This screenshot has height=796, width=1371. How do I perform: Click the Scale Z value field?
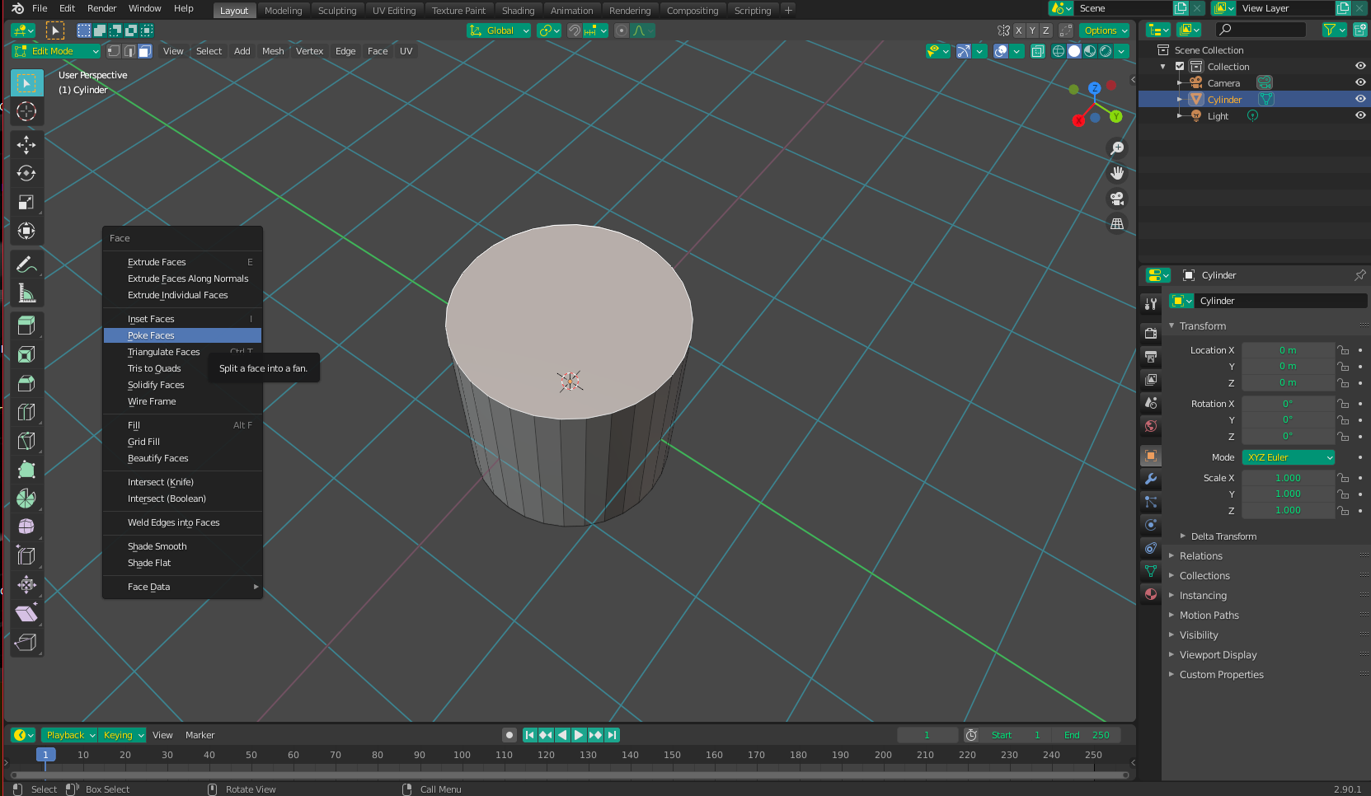(1288, 511)
